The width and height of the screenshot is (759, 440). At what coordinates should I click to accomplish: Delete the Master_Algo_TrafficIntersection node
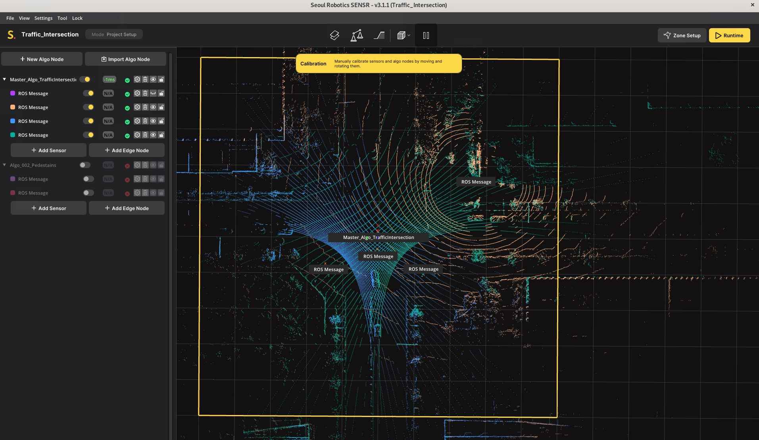(x=145, y=79)
